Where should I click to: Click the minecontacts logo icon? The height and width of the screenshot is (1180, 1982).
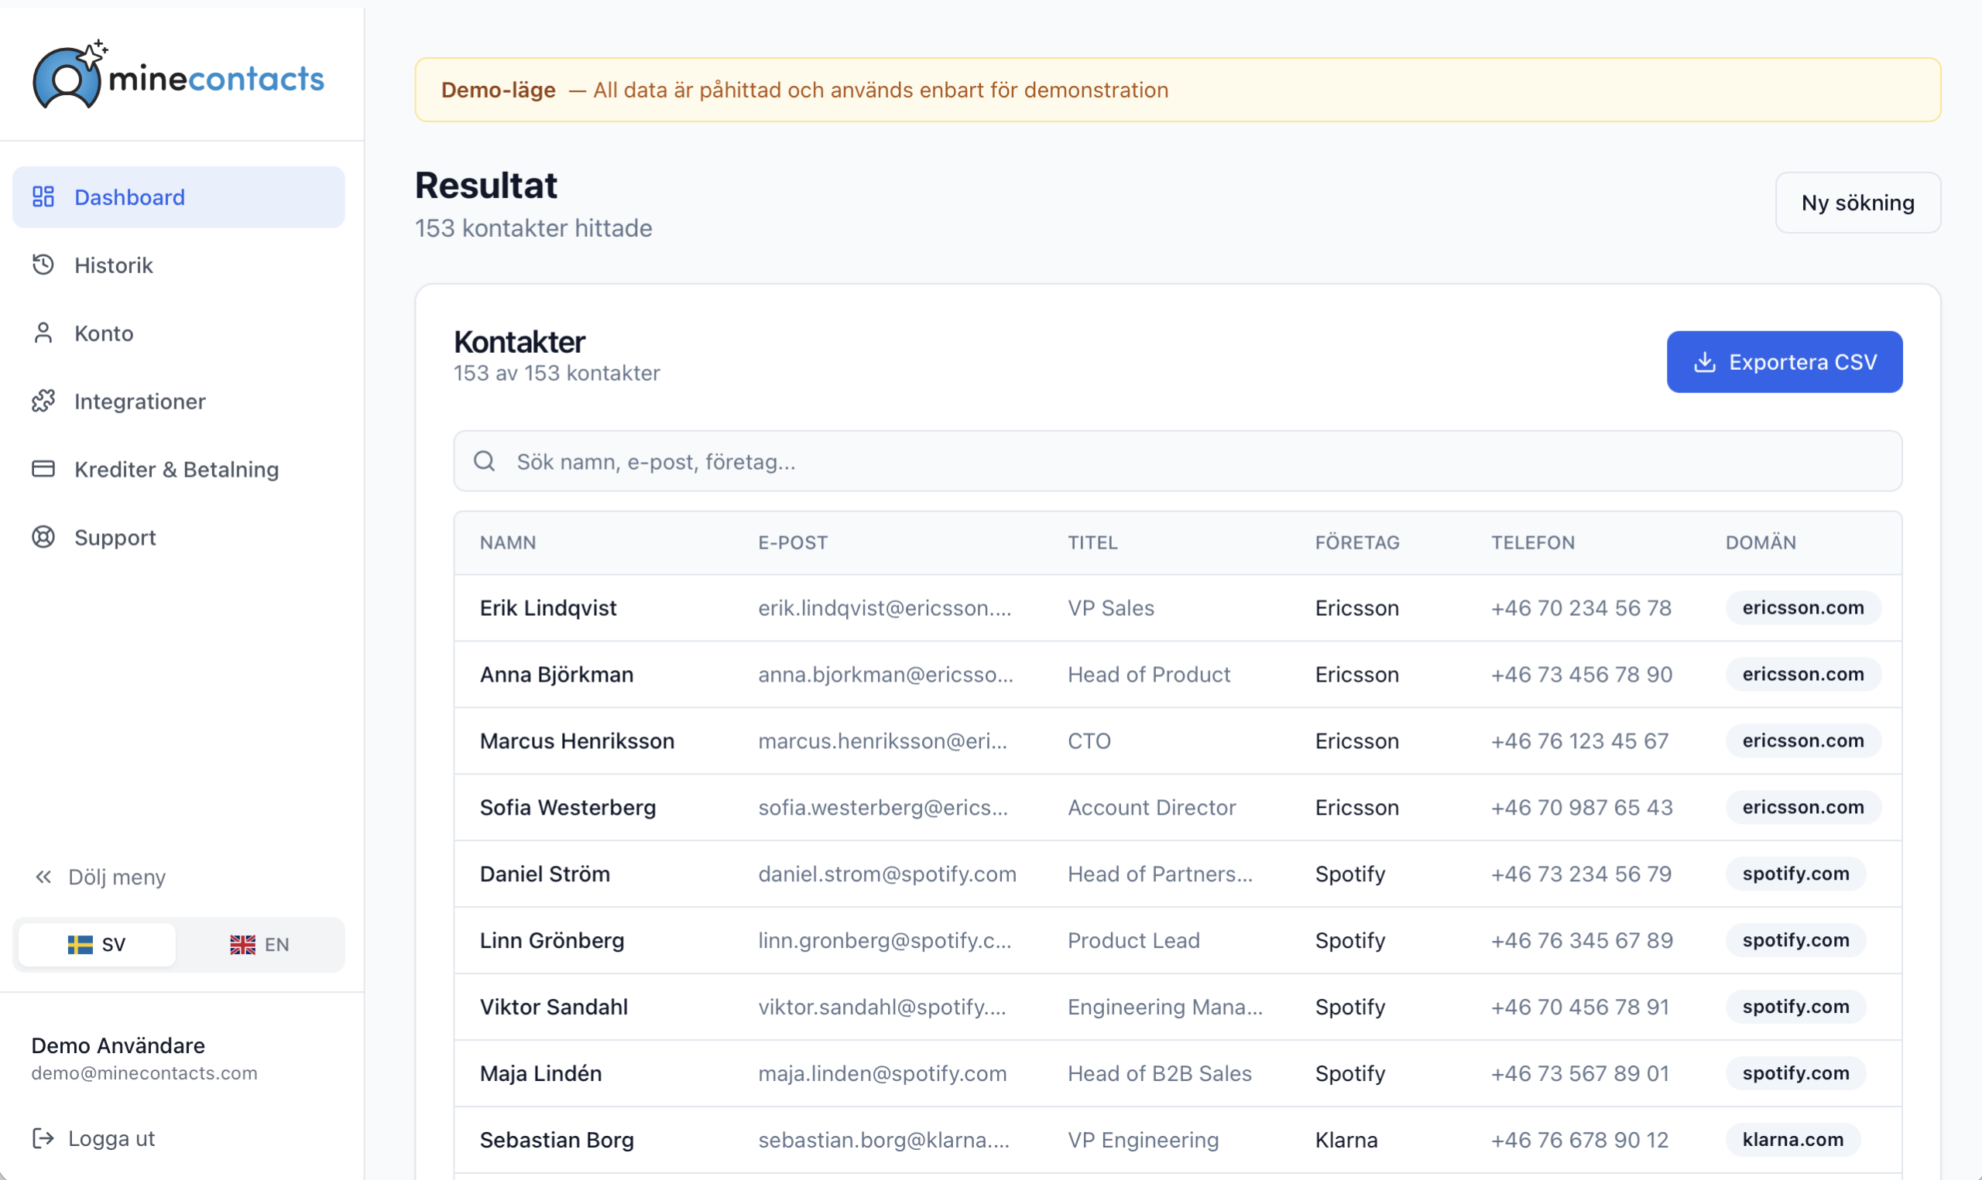pyautogui.click(x=69, y=74)
